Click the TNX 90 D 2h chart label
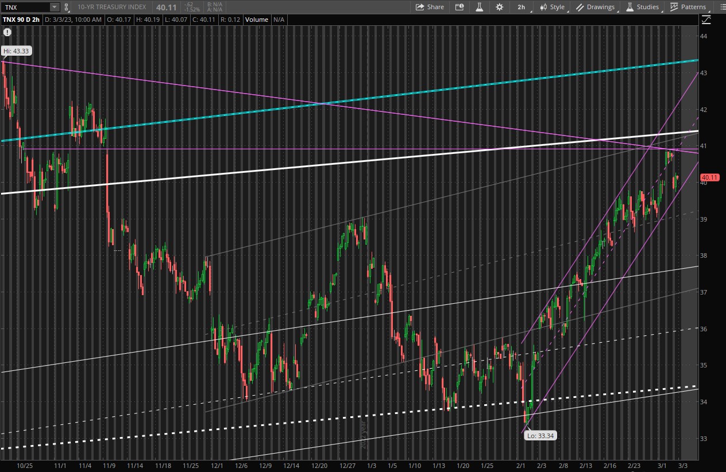 21,20
